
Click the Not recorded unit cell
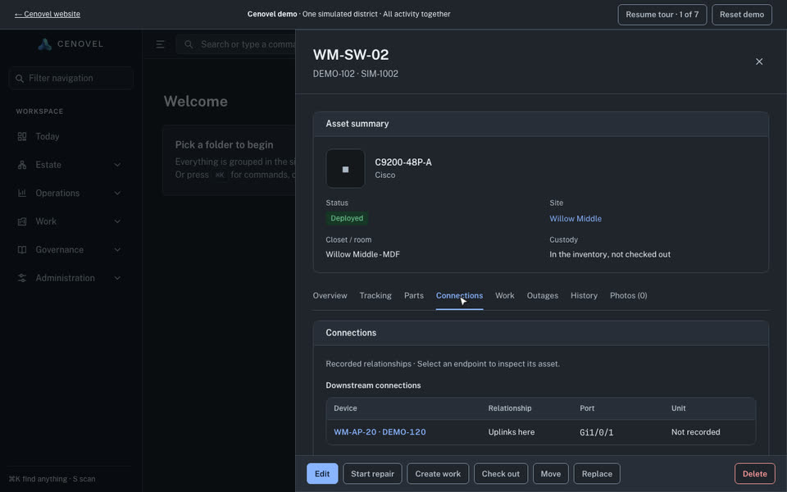[x=696, y=432]
